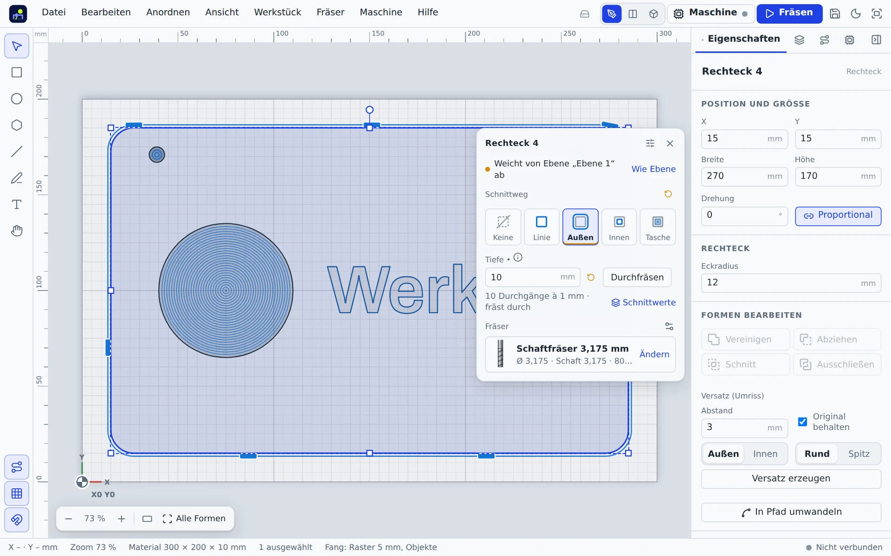The image size is (891, 556).
Task: Click the Eckradius input field
Action: point(791,283)
